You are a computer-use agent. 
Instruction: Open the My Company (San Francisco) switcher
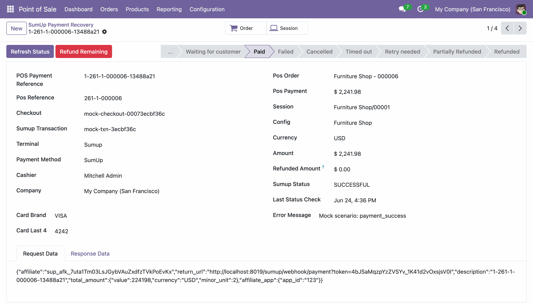[x=472, y=9]
